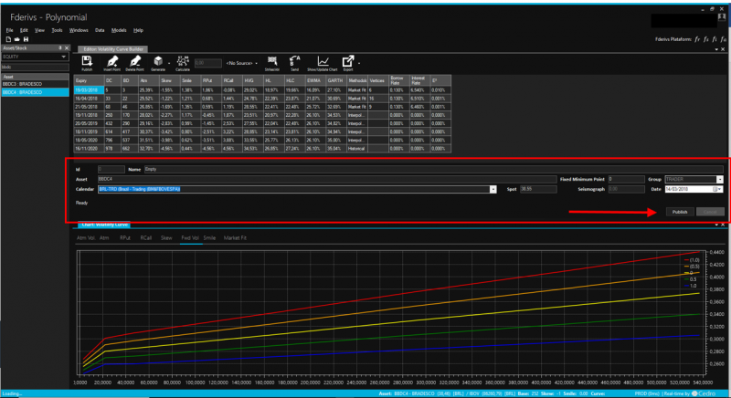Click the Send icon in toolbar
This screenshot has width=731, height=398.
(294, 61)
